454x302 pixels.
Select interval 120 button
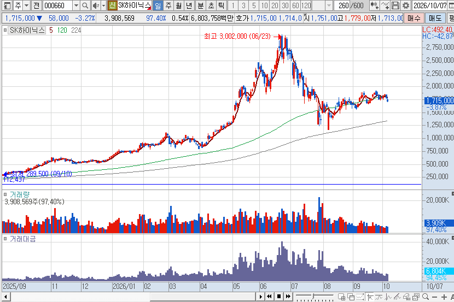[306, 5]
